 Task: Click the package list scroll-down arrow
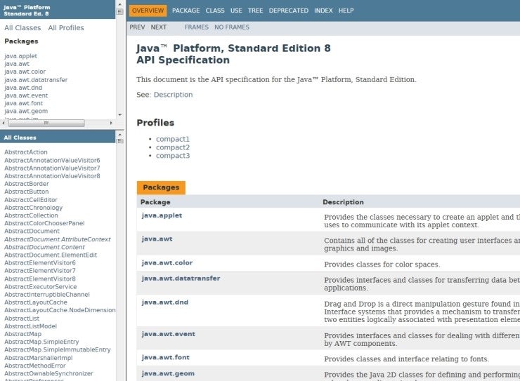click(120, 115)
